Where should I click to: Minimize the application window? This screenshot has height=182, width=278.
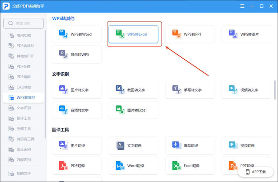252,6
